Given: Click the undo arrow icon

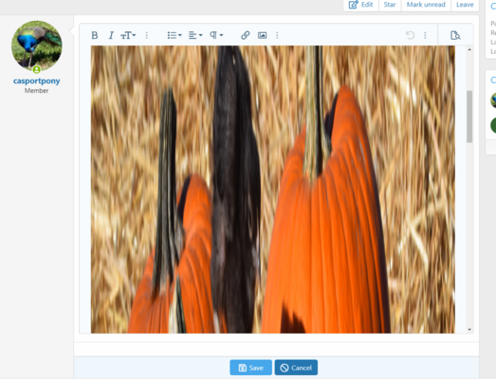Looking at the screenshot, I should (x=410, y=35).
